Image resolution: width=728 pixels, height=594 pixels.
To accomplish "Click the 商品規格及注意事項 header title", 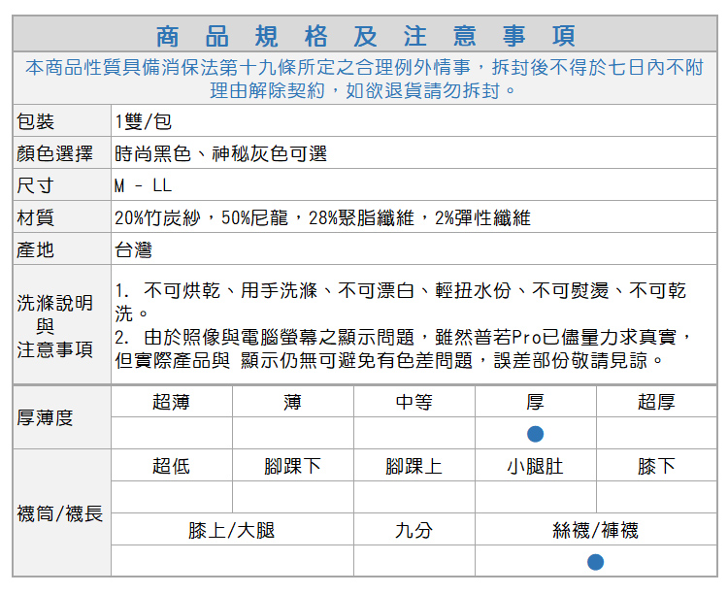I will click(x=365, y=36).
